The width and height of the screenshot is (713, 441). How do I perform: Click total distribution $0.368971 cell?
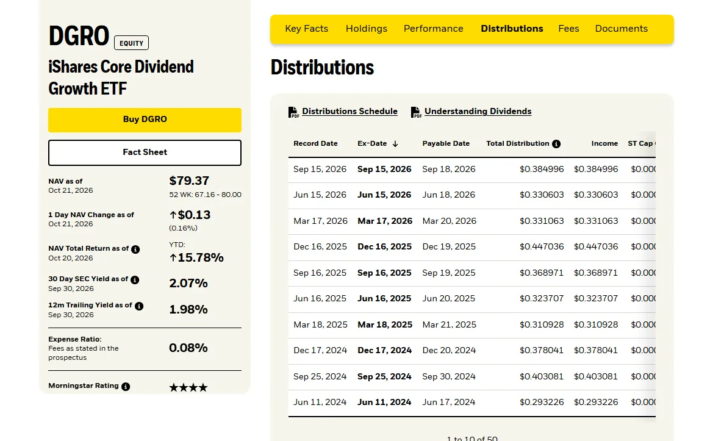[542, 273]
